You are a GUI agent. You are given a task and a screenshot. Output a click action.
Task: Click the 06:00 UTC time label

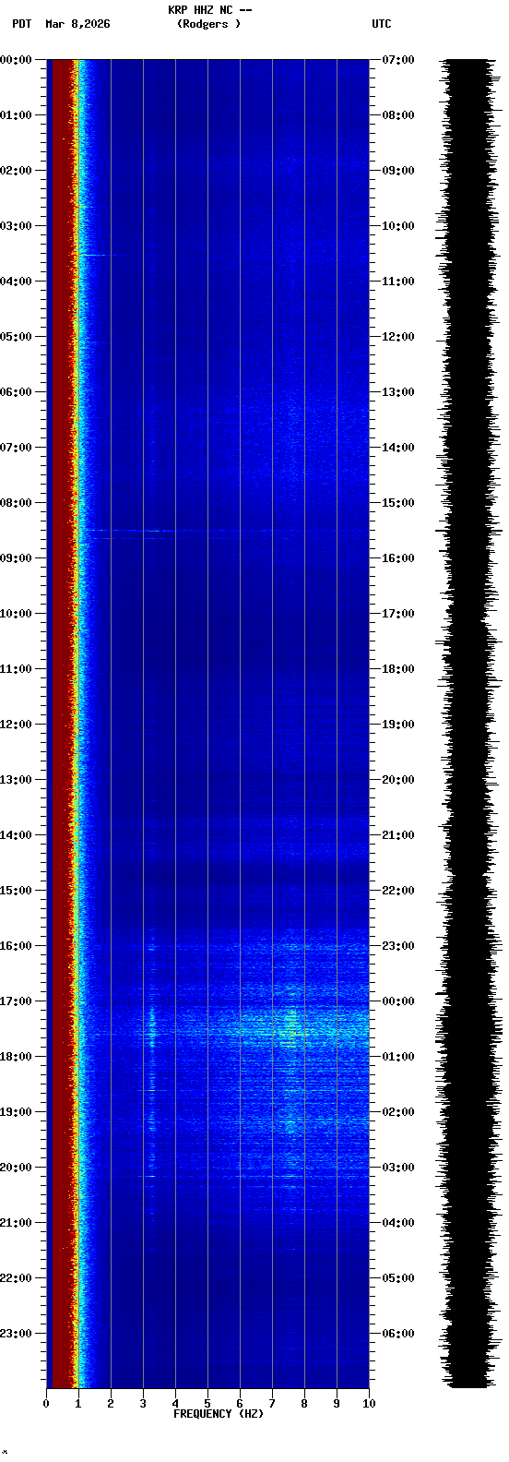(x=398, y=1334)
